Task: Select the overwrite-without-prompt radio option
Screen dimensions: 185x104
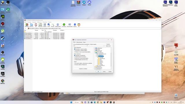Action: pos(75,57)
